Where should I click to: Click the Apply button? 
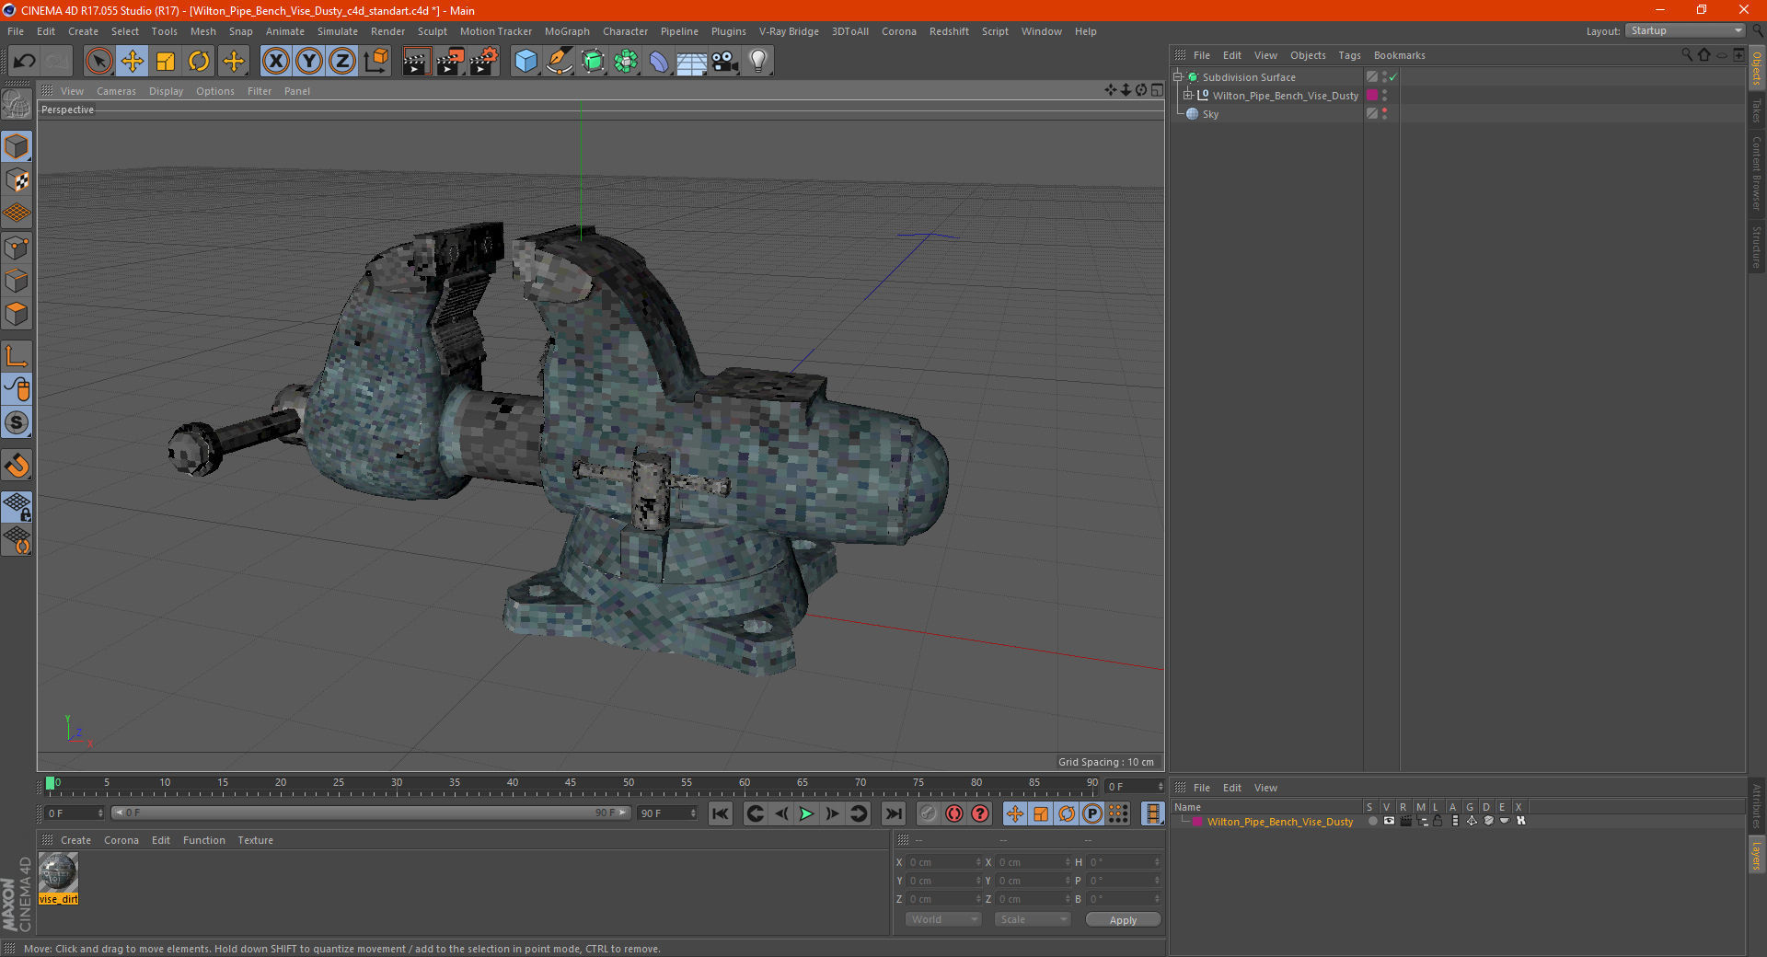1122,919
